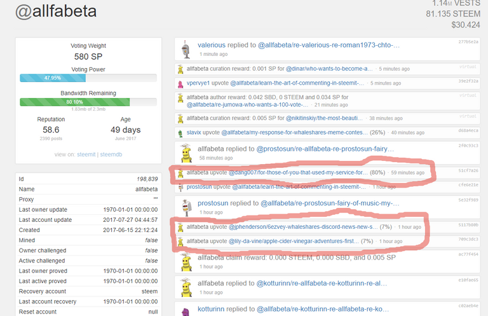Click the 580 SP voting weight value
488x316 pixels.
coord(88,57)
